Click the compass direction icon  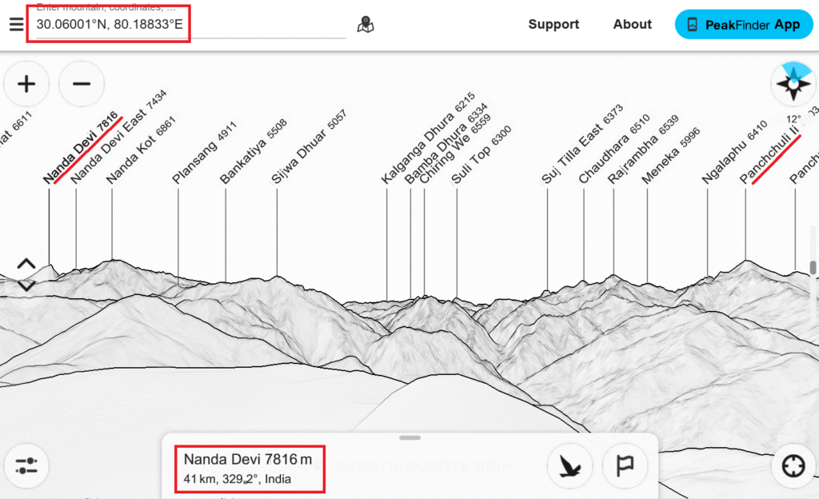pos(793,84)
